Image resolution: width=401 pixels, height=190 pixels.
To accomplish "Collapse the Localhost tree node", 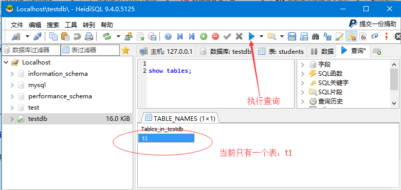I will (6, 62).
